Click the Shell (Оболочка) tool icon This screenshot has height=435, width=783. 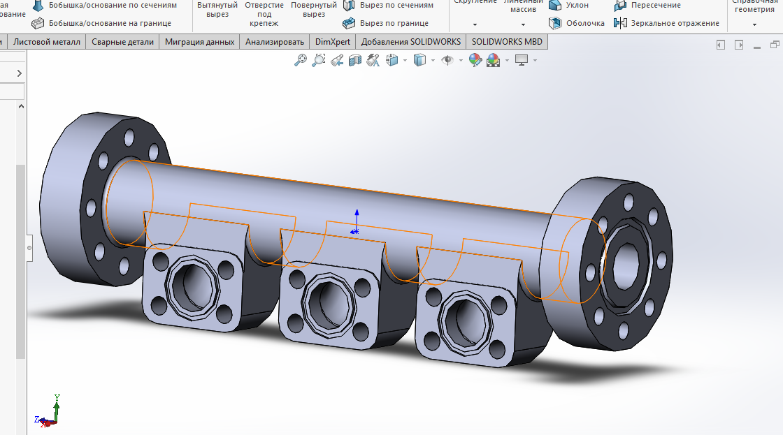click(x=555, y=23)
